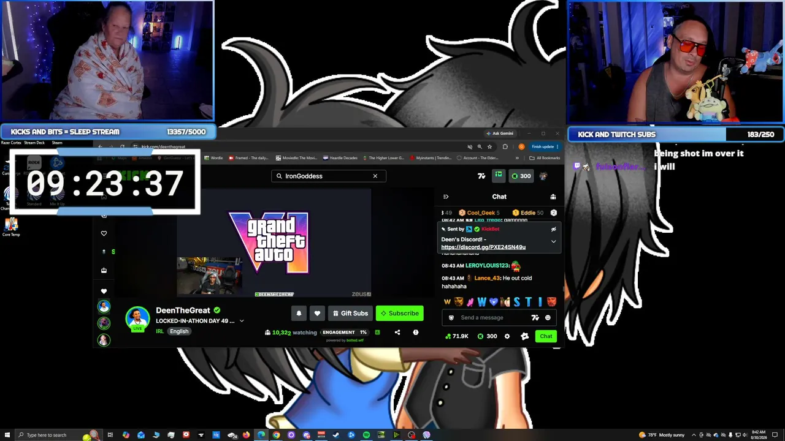Share the stream with the share icon

(397, 333)
